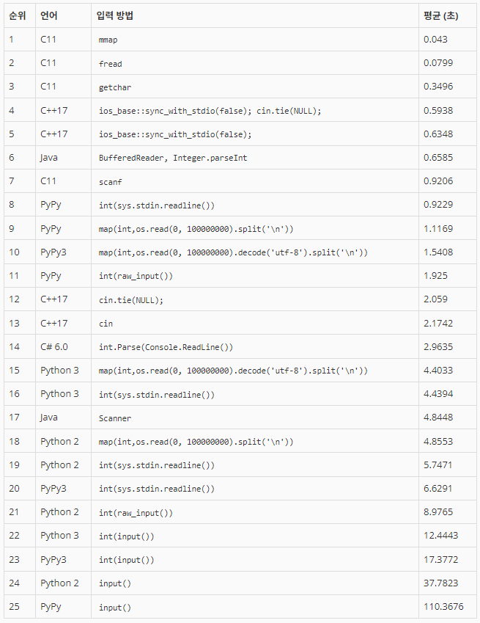
Task: Select the average time value 0.3496
Action: (x=438, y=87)
